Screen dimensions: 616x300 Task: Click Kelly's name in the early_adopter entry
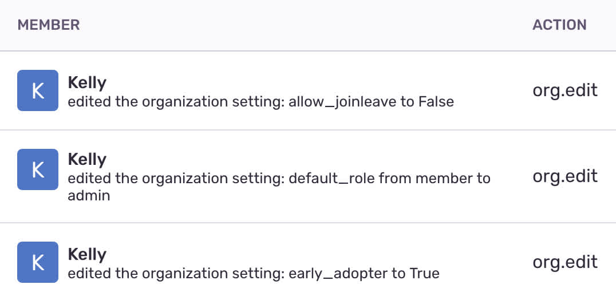click(87, 254)
